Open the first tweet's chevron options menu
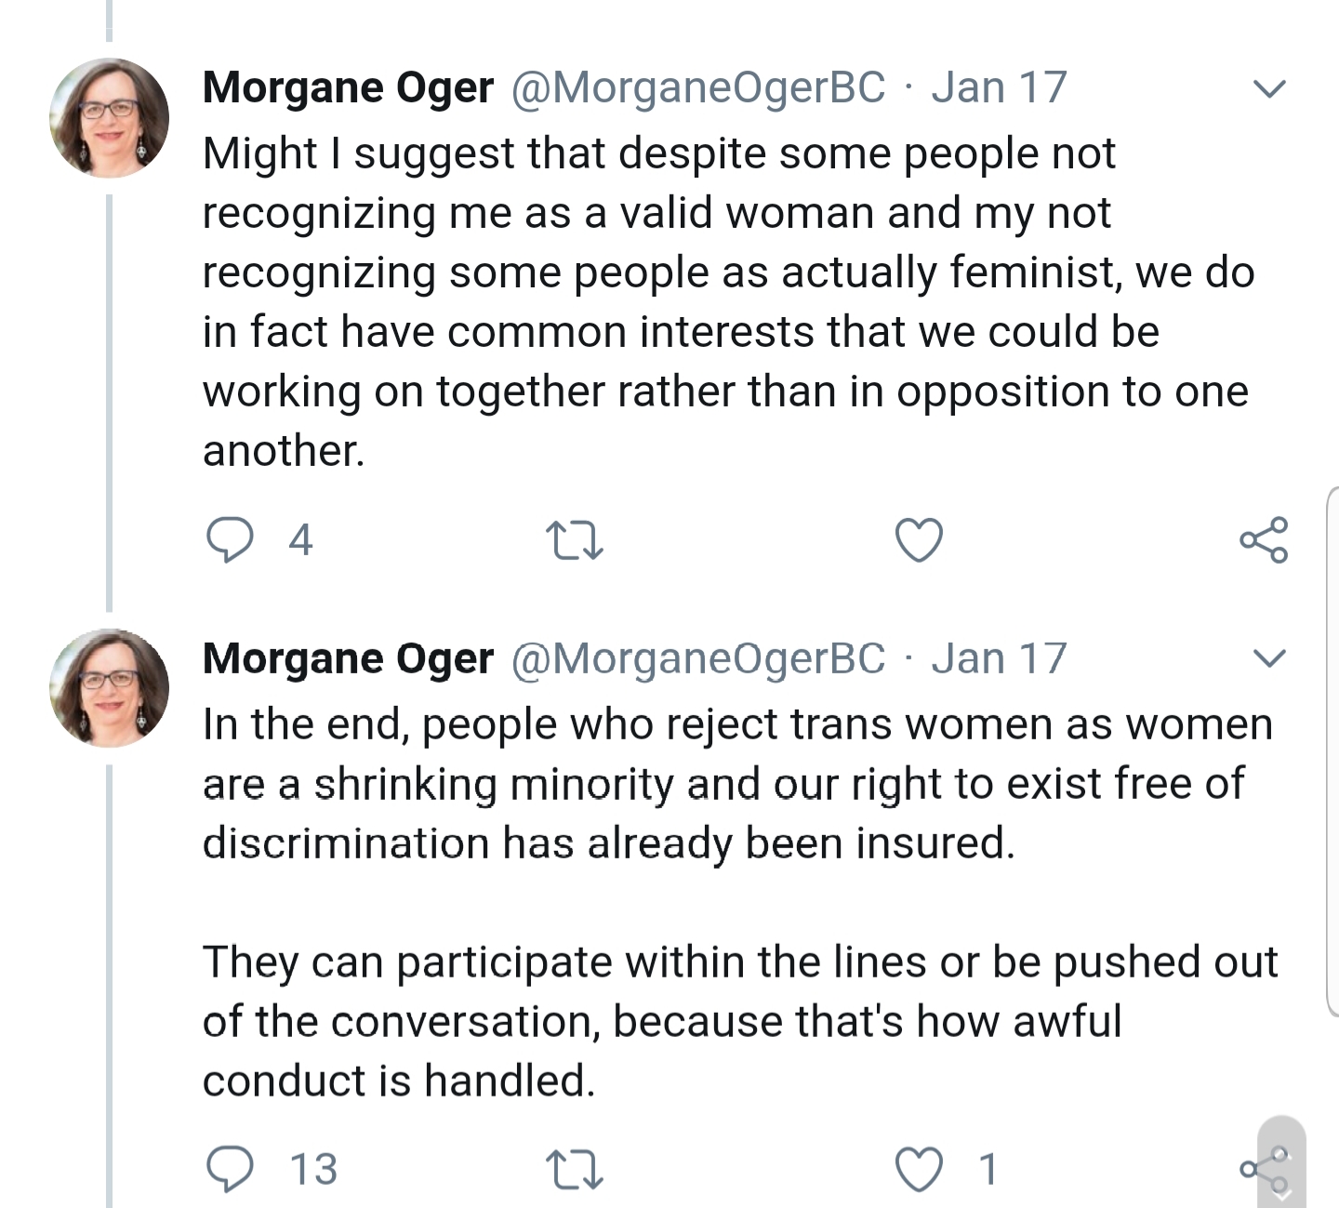 pos(1268,88)
